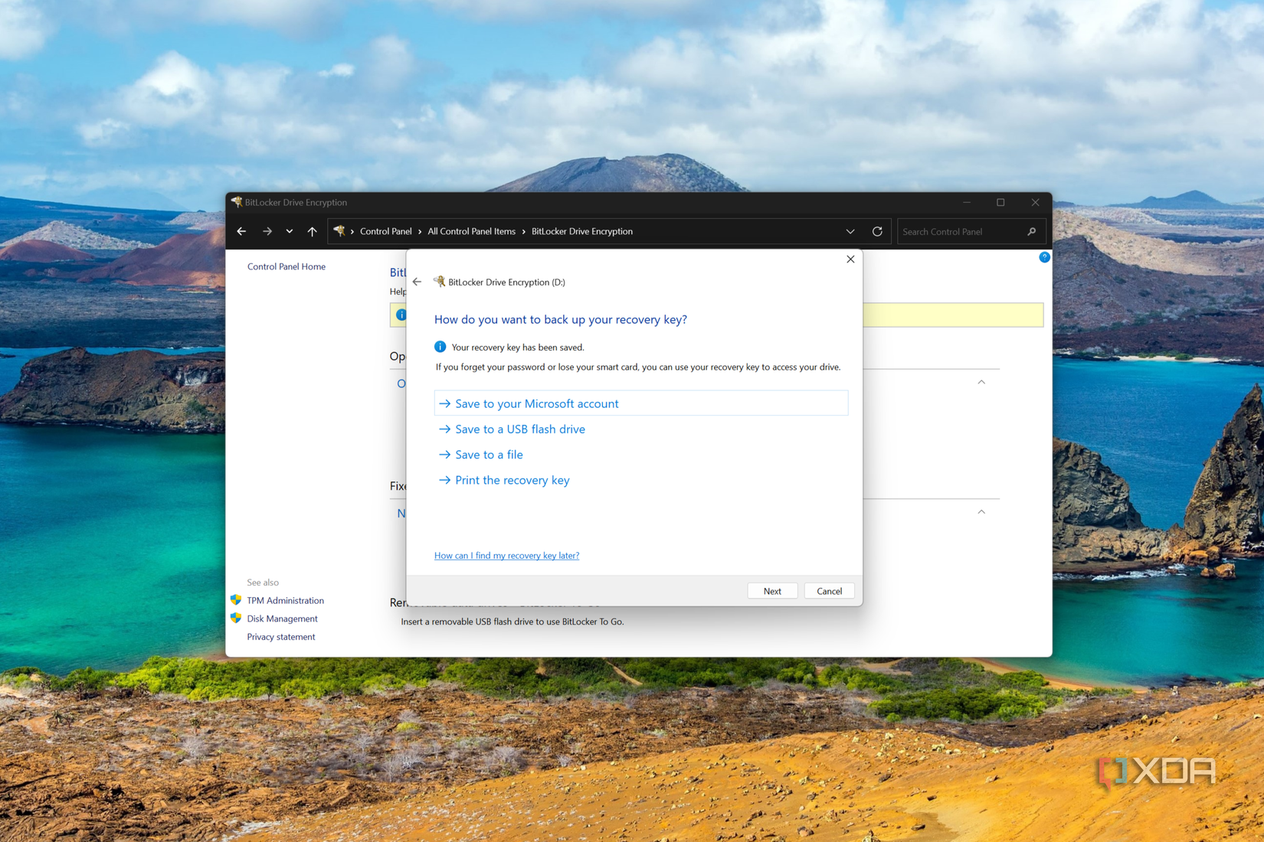Image resolution: width=1264 pixels, height=842 pixels.
Task: Collapse the operating system drive section chevron
Action: point(981,381)
